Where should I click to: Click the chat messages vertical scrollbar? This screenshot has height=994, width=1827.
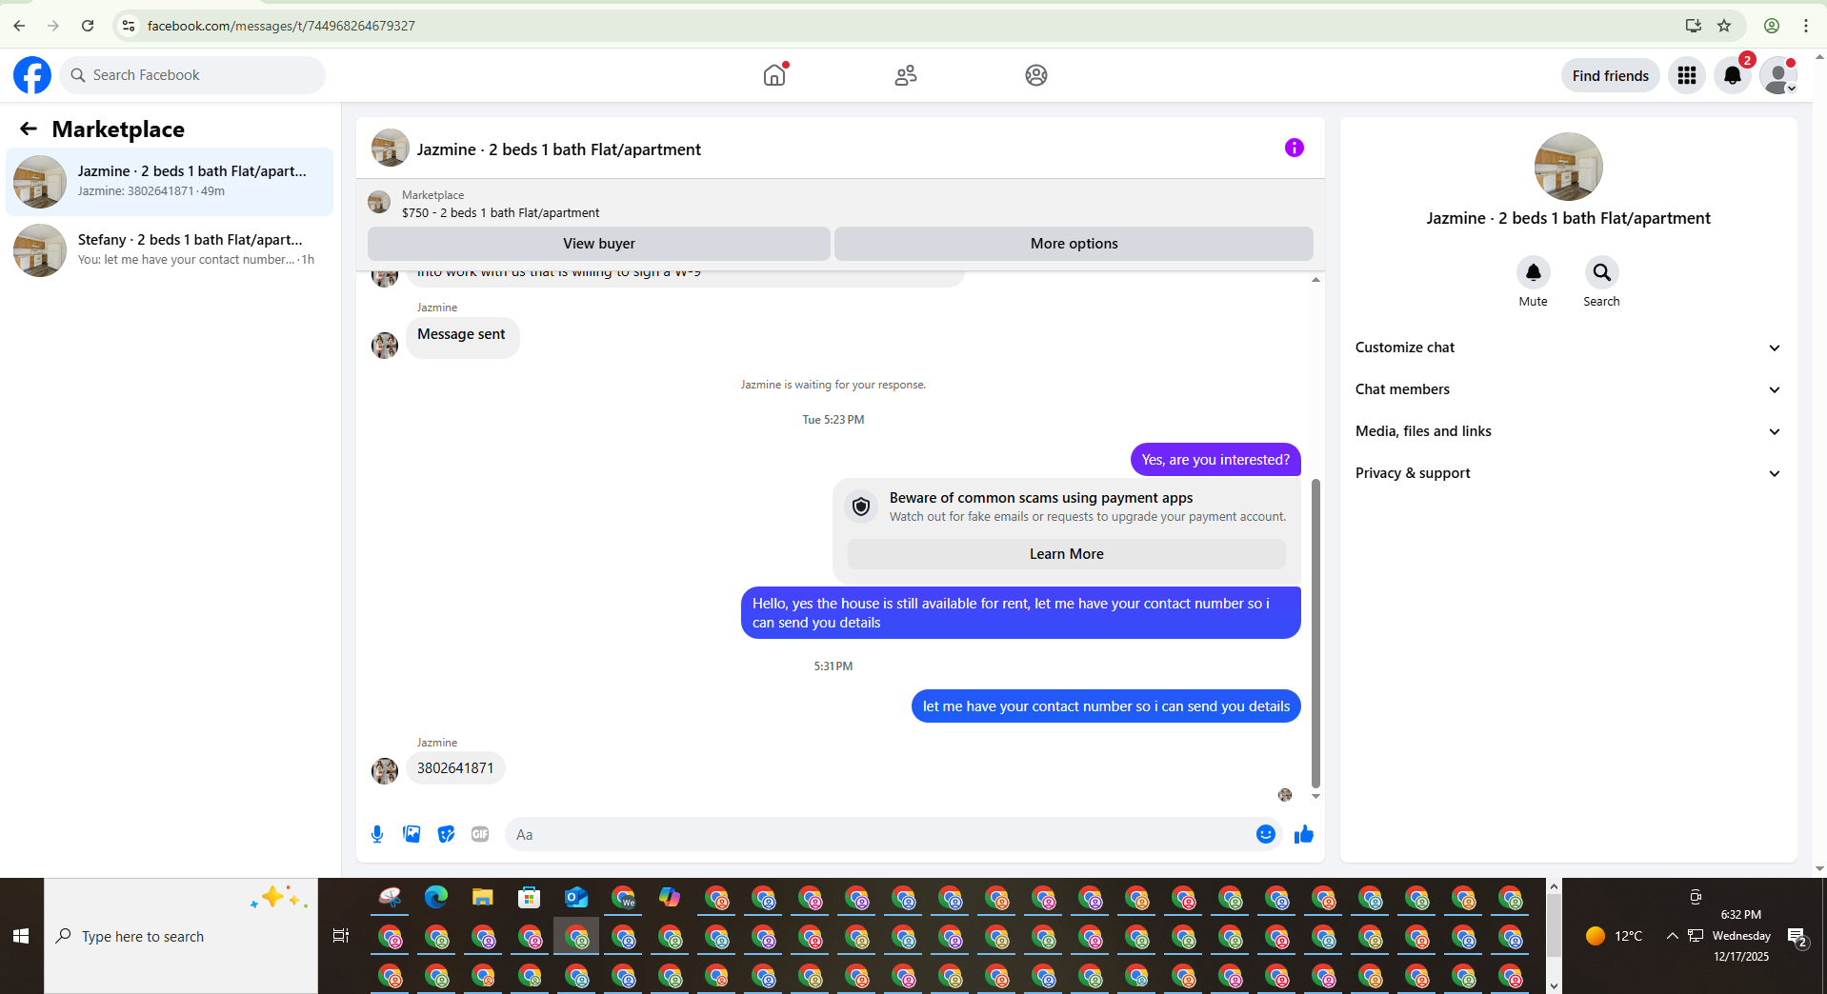(1315, 633)
